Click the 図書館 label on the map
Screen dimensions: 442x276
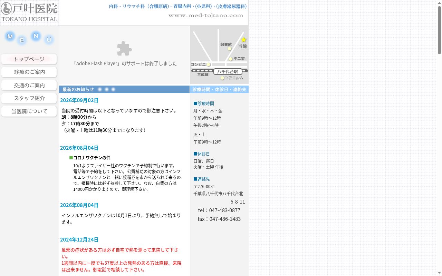click(226, 45)
